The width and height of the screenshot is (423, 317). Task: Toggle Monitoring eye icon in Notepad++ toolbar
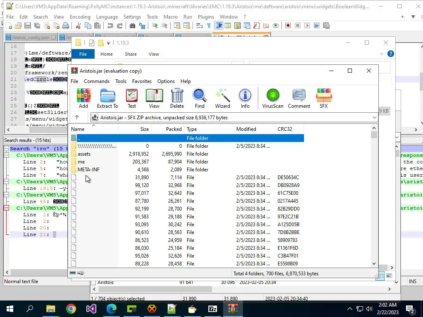[x=276, y=26]
